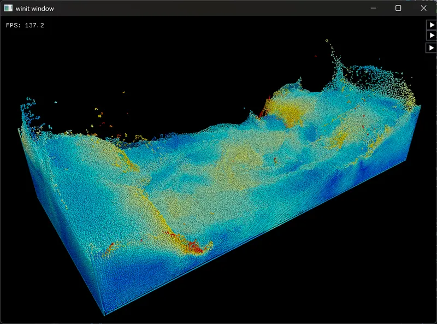Close the winit window

click(x=423, y=8)
